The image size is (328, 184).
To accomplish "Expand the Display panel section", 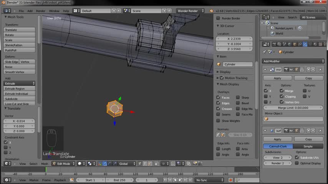I will point(225,72).
